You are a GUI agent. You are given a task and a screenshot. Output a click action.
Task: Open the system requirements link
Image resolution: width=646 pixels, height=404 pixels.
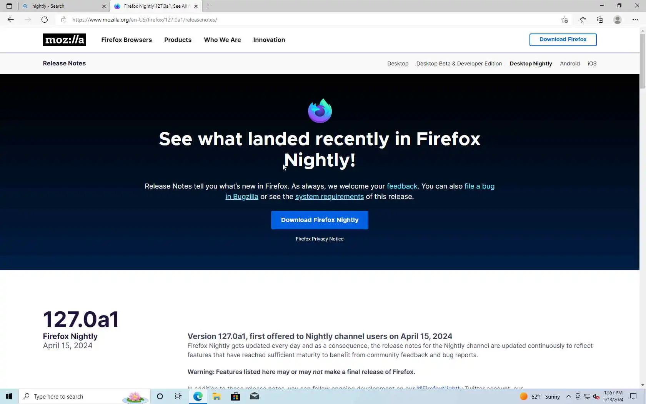pyautogui.click(x=330, y=197)
